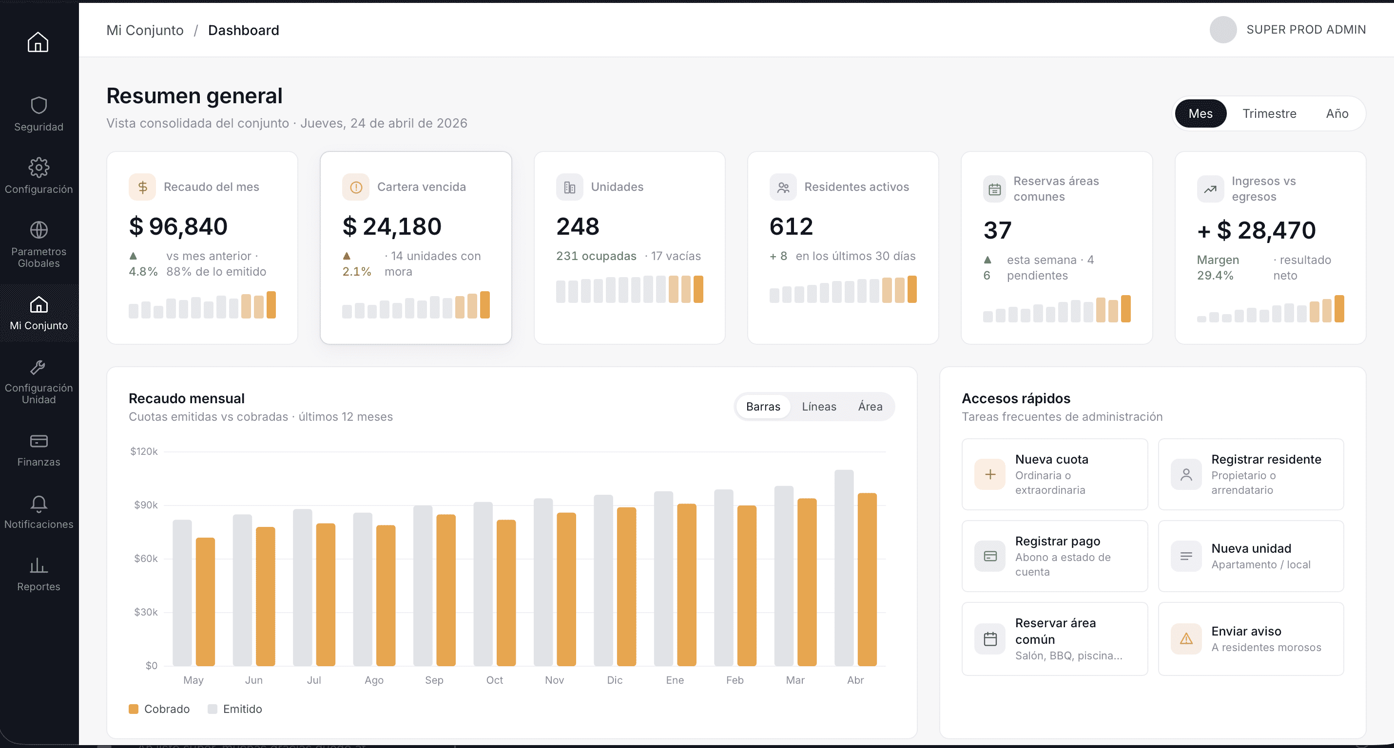The width and height of the screenshot is (1394, 748).
Task: Click the Cartera vencida summary card
Action: coord(415,248)
